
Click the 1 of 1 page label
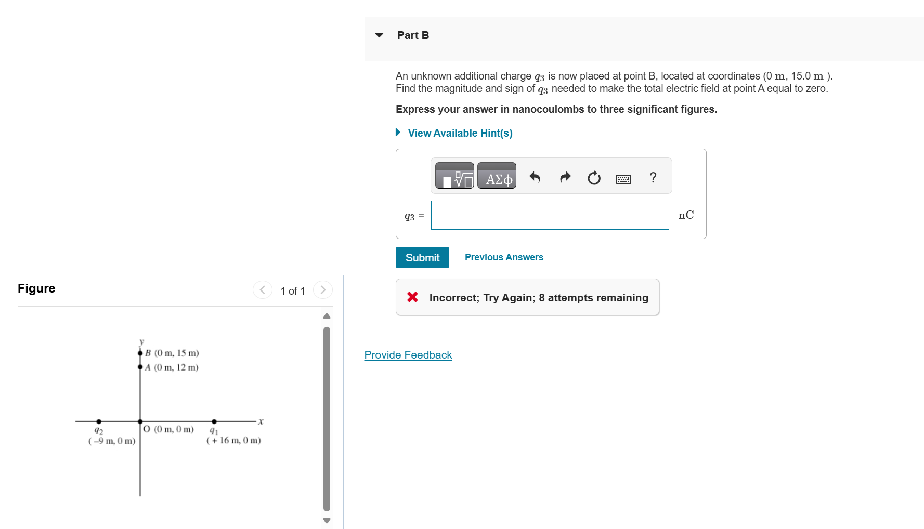click(x=292, y=290)
